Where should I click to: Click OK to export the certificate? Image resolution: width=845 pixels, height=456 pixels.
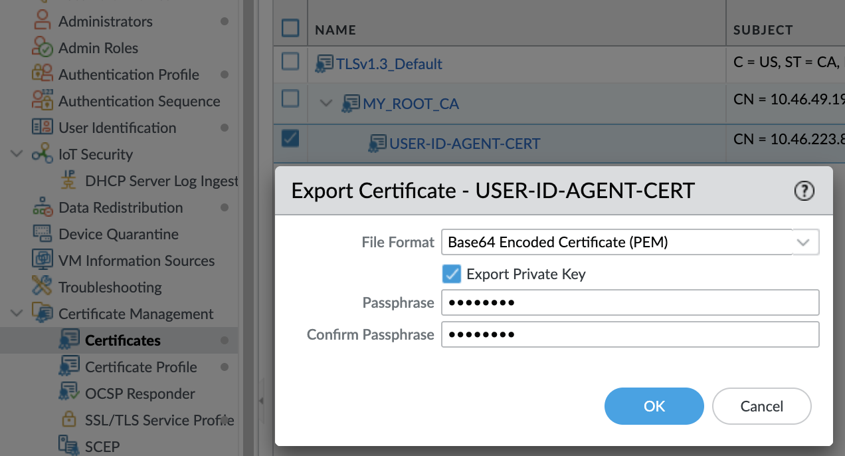pyautogui.click(x=654, y=406)
